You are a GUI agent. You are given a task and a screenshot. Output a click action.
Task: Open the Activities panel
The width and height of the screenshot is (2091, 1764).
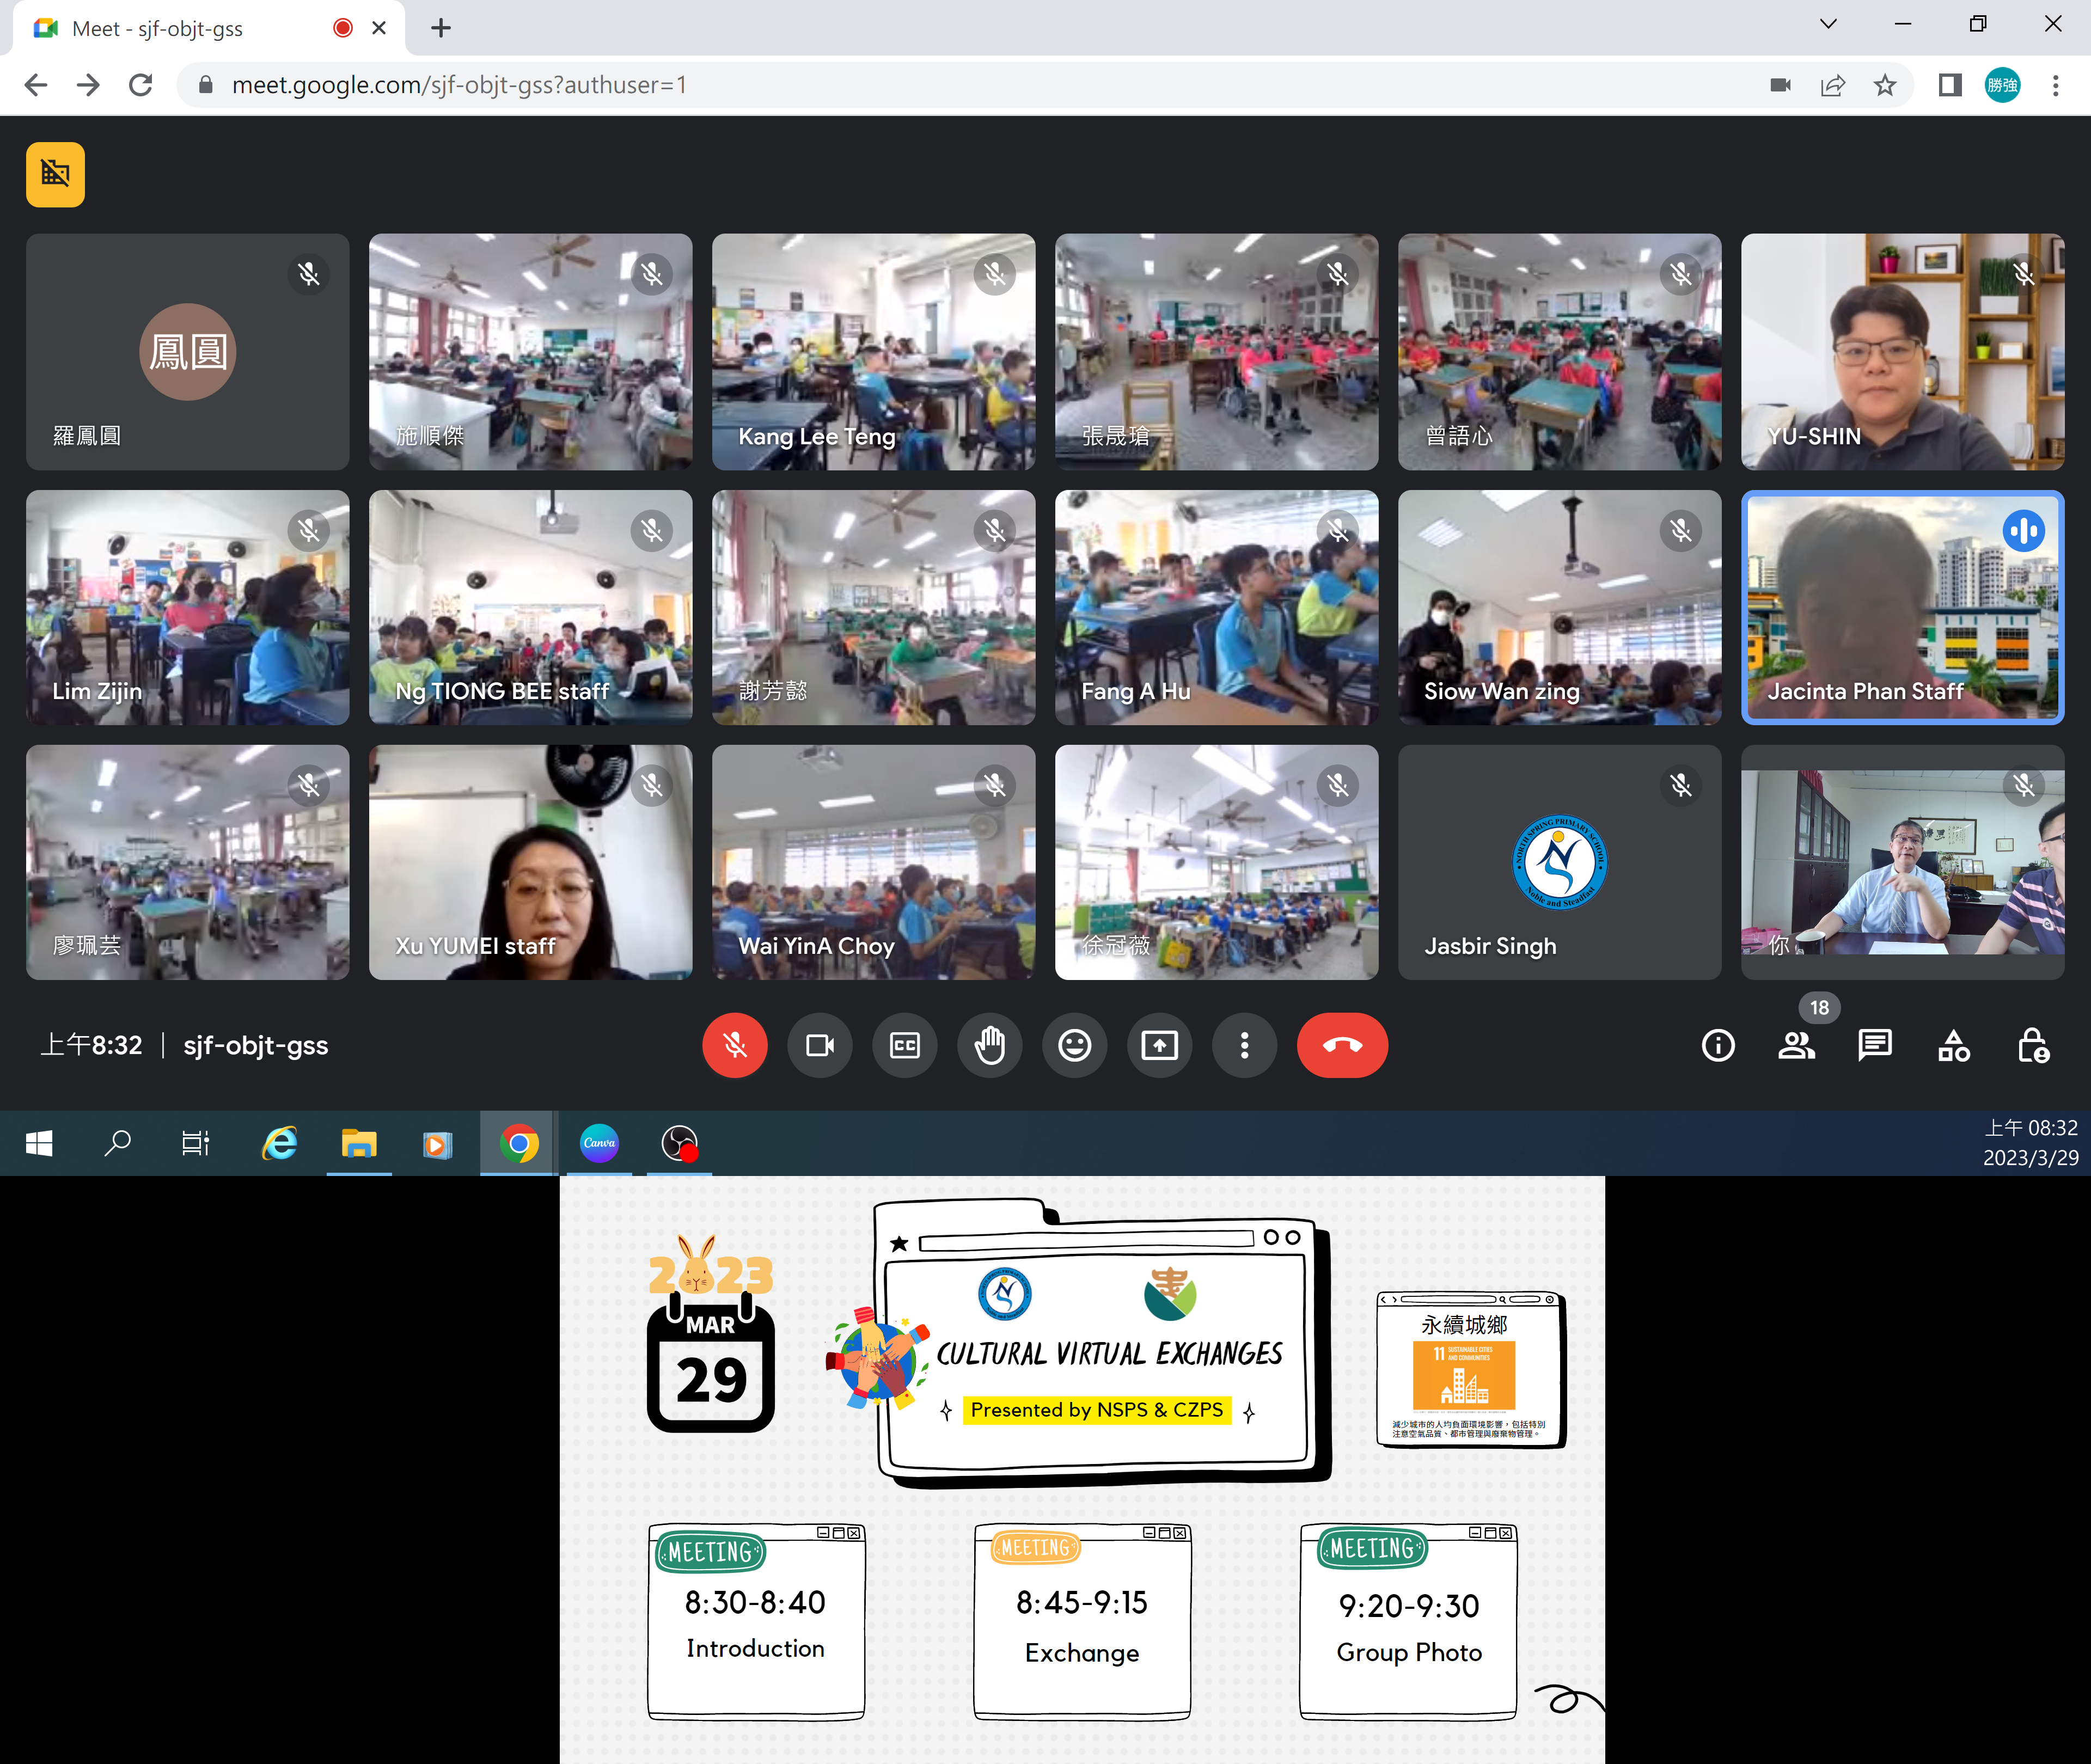click(x=1953, y=1046)
